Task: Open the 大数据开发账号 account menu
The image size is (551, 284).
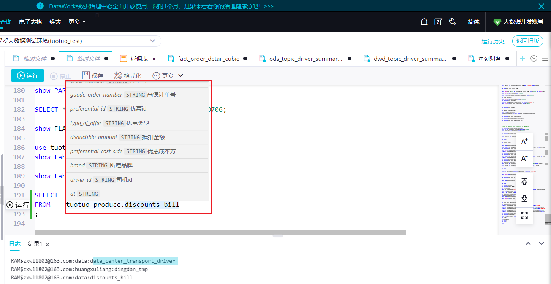Action: (518, 22)
